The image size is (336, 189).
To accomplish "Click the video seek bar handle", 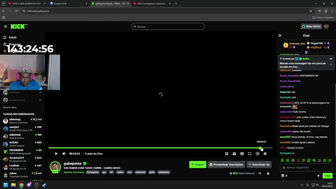I will [x=260, y=148].
